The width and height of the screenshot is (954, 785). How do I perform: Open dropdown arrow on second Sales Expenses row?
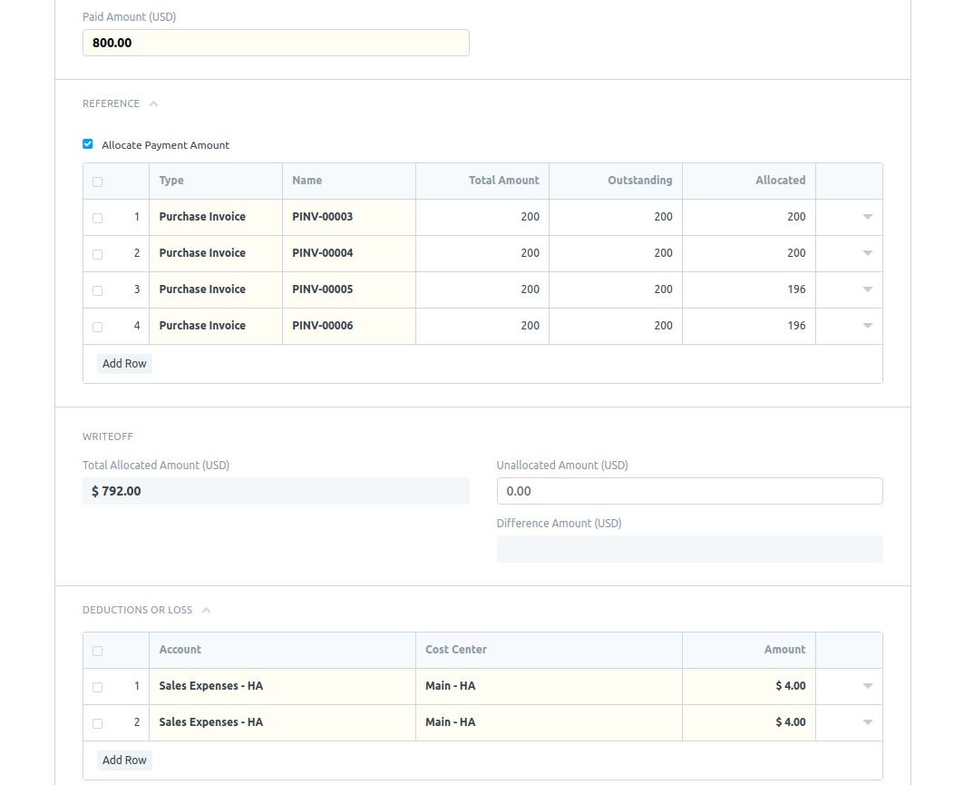point(868,722)
